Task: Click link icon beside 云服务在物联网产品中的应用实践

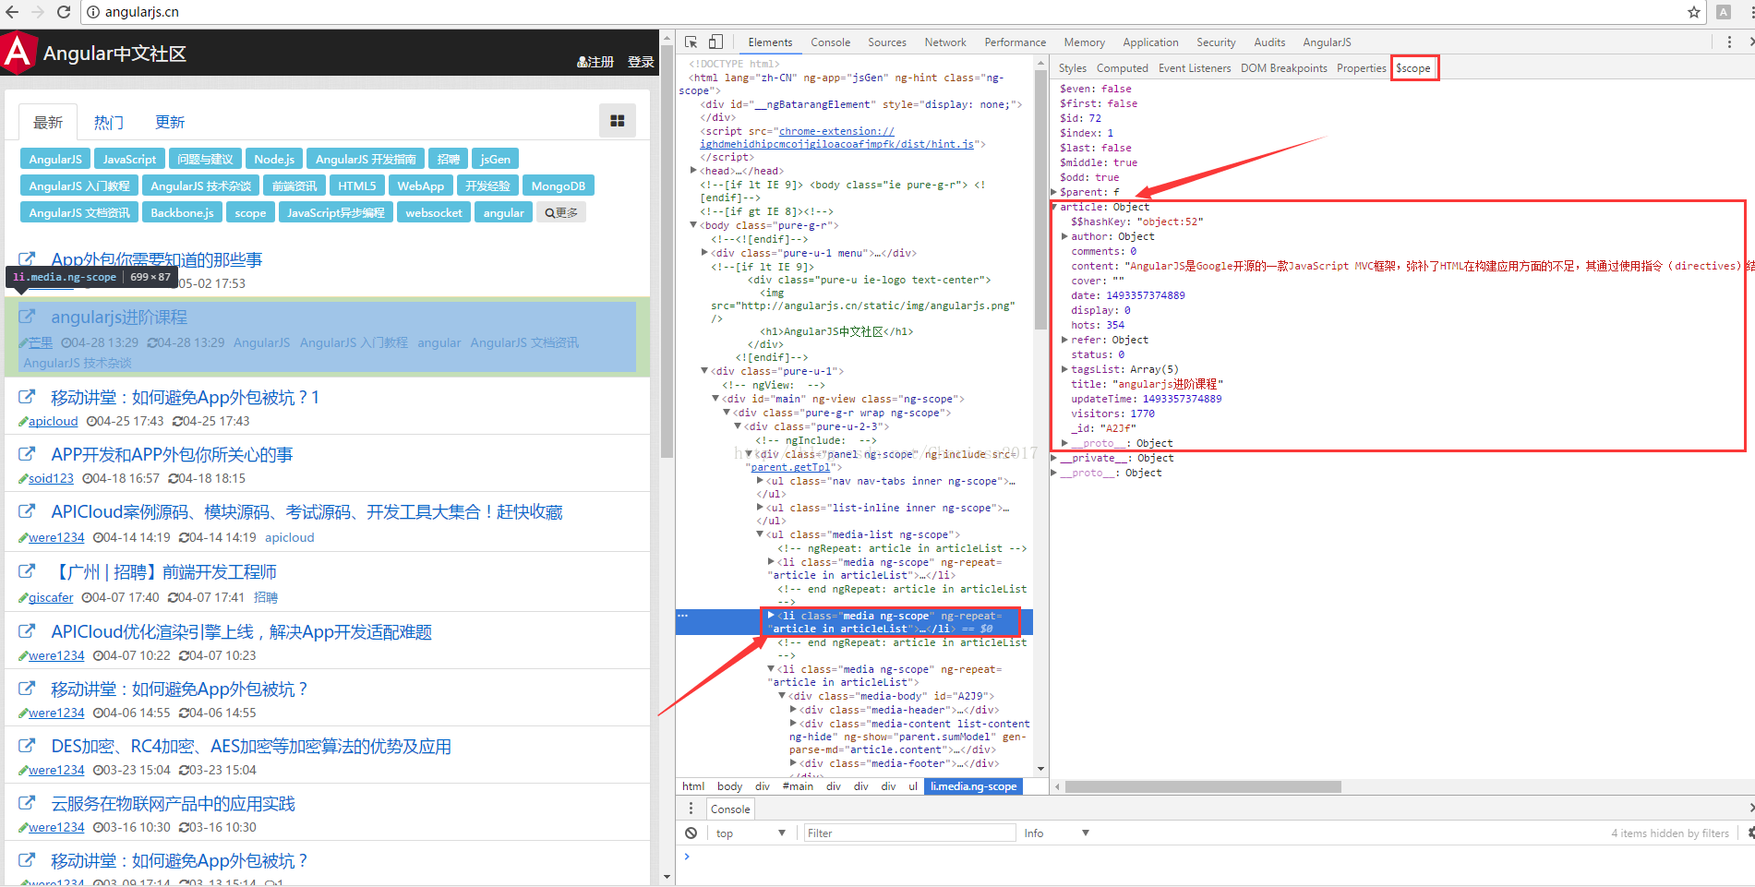Action: [x=28, y=803]
